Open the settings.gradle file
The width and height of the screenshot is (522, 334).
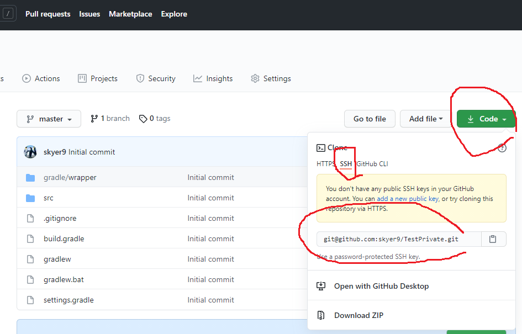(x=68, y=300)
